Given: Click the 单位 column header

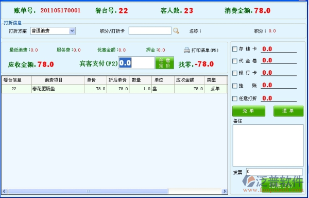Looking at the screenshot, I should tap(163, 80).
